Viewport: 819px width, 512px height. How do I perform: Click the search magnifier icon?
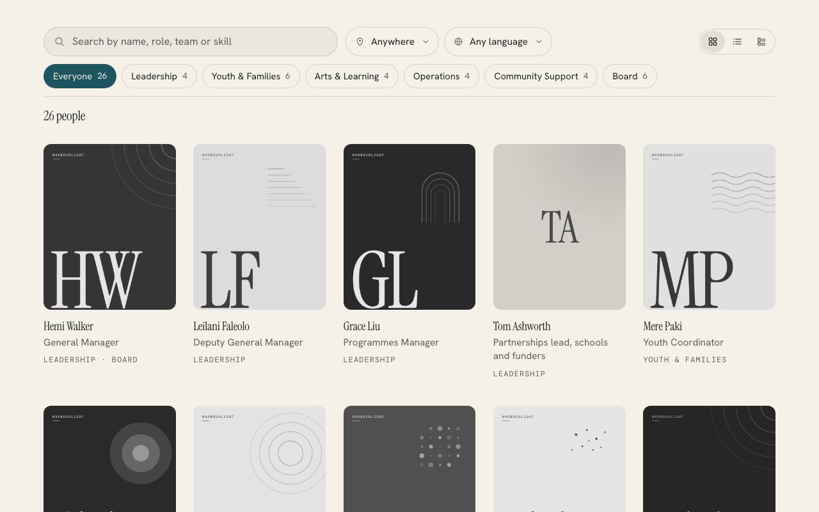(60, 42)
